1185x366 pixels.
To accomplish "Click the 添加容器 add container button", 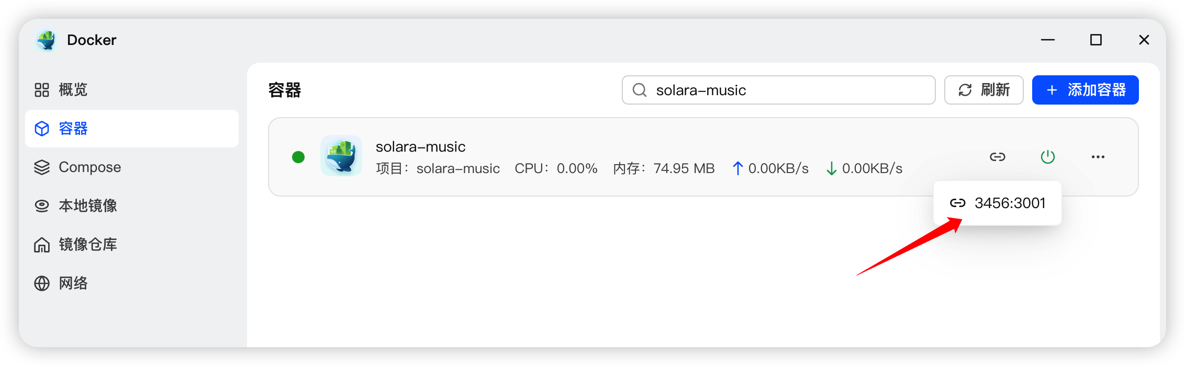I will 1085,90.
